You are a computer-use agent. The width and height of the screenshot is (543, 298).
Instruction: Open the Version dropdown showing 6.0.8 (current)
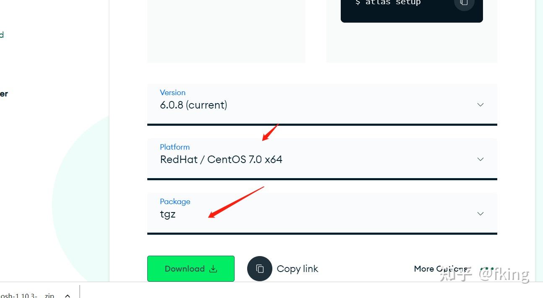point(322,104)
